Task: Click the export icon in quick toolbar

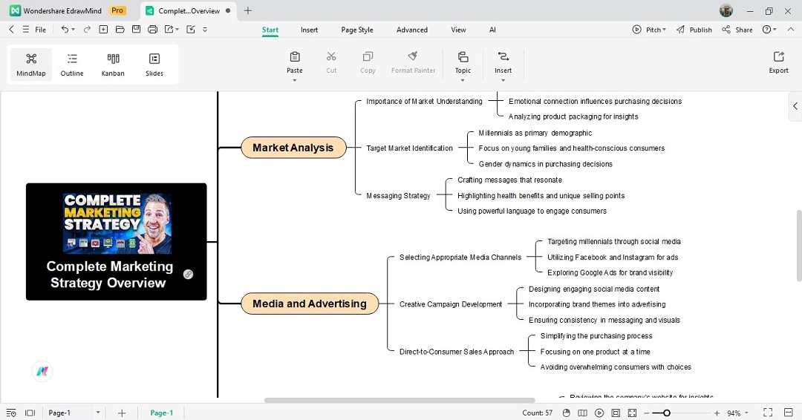Action: (x=169, y=30)
